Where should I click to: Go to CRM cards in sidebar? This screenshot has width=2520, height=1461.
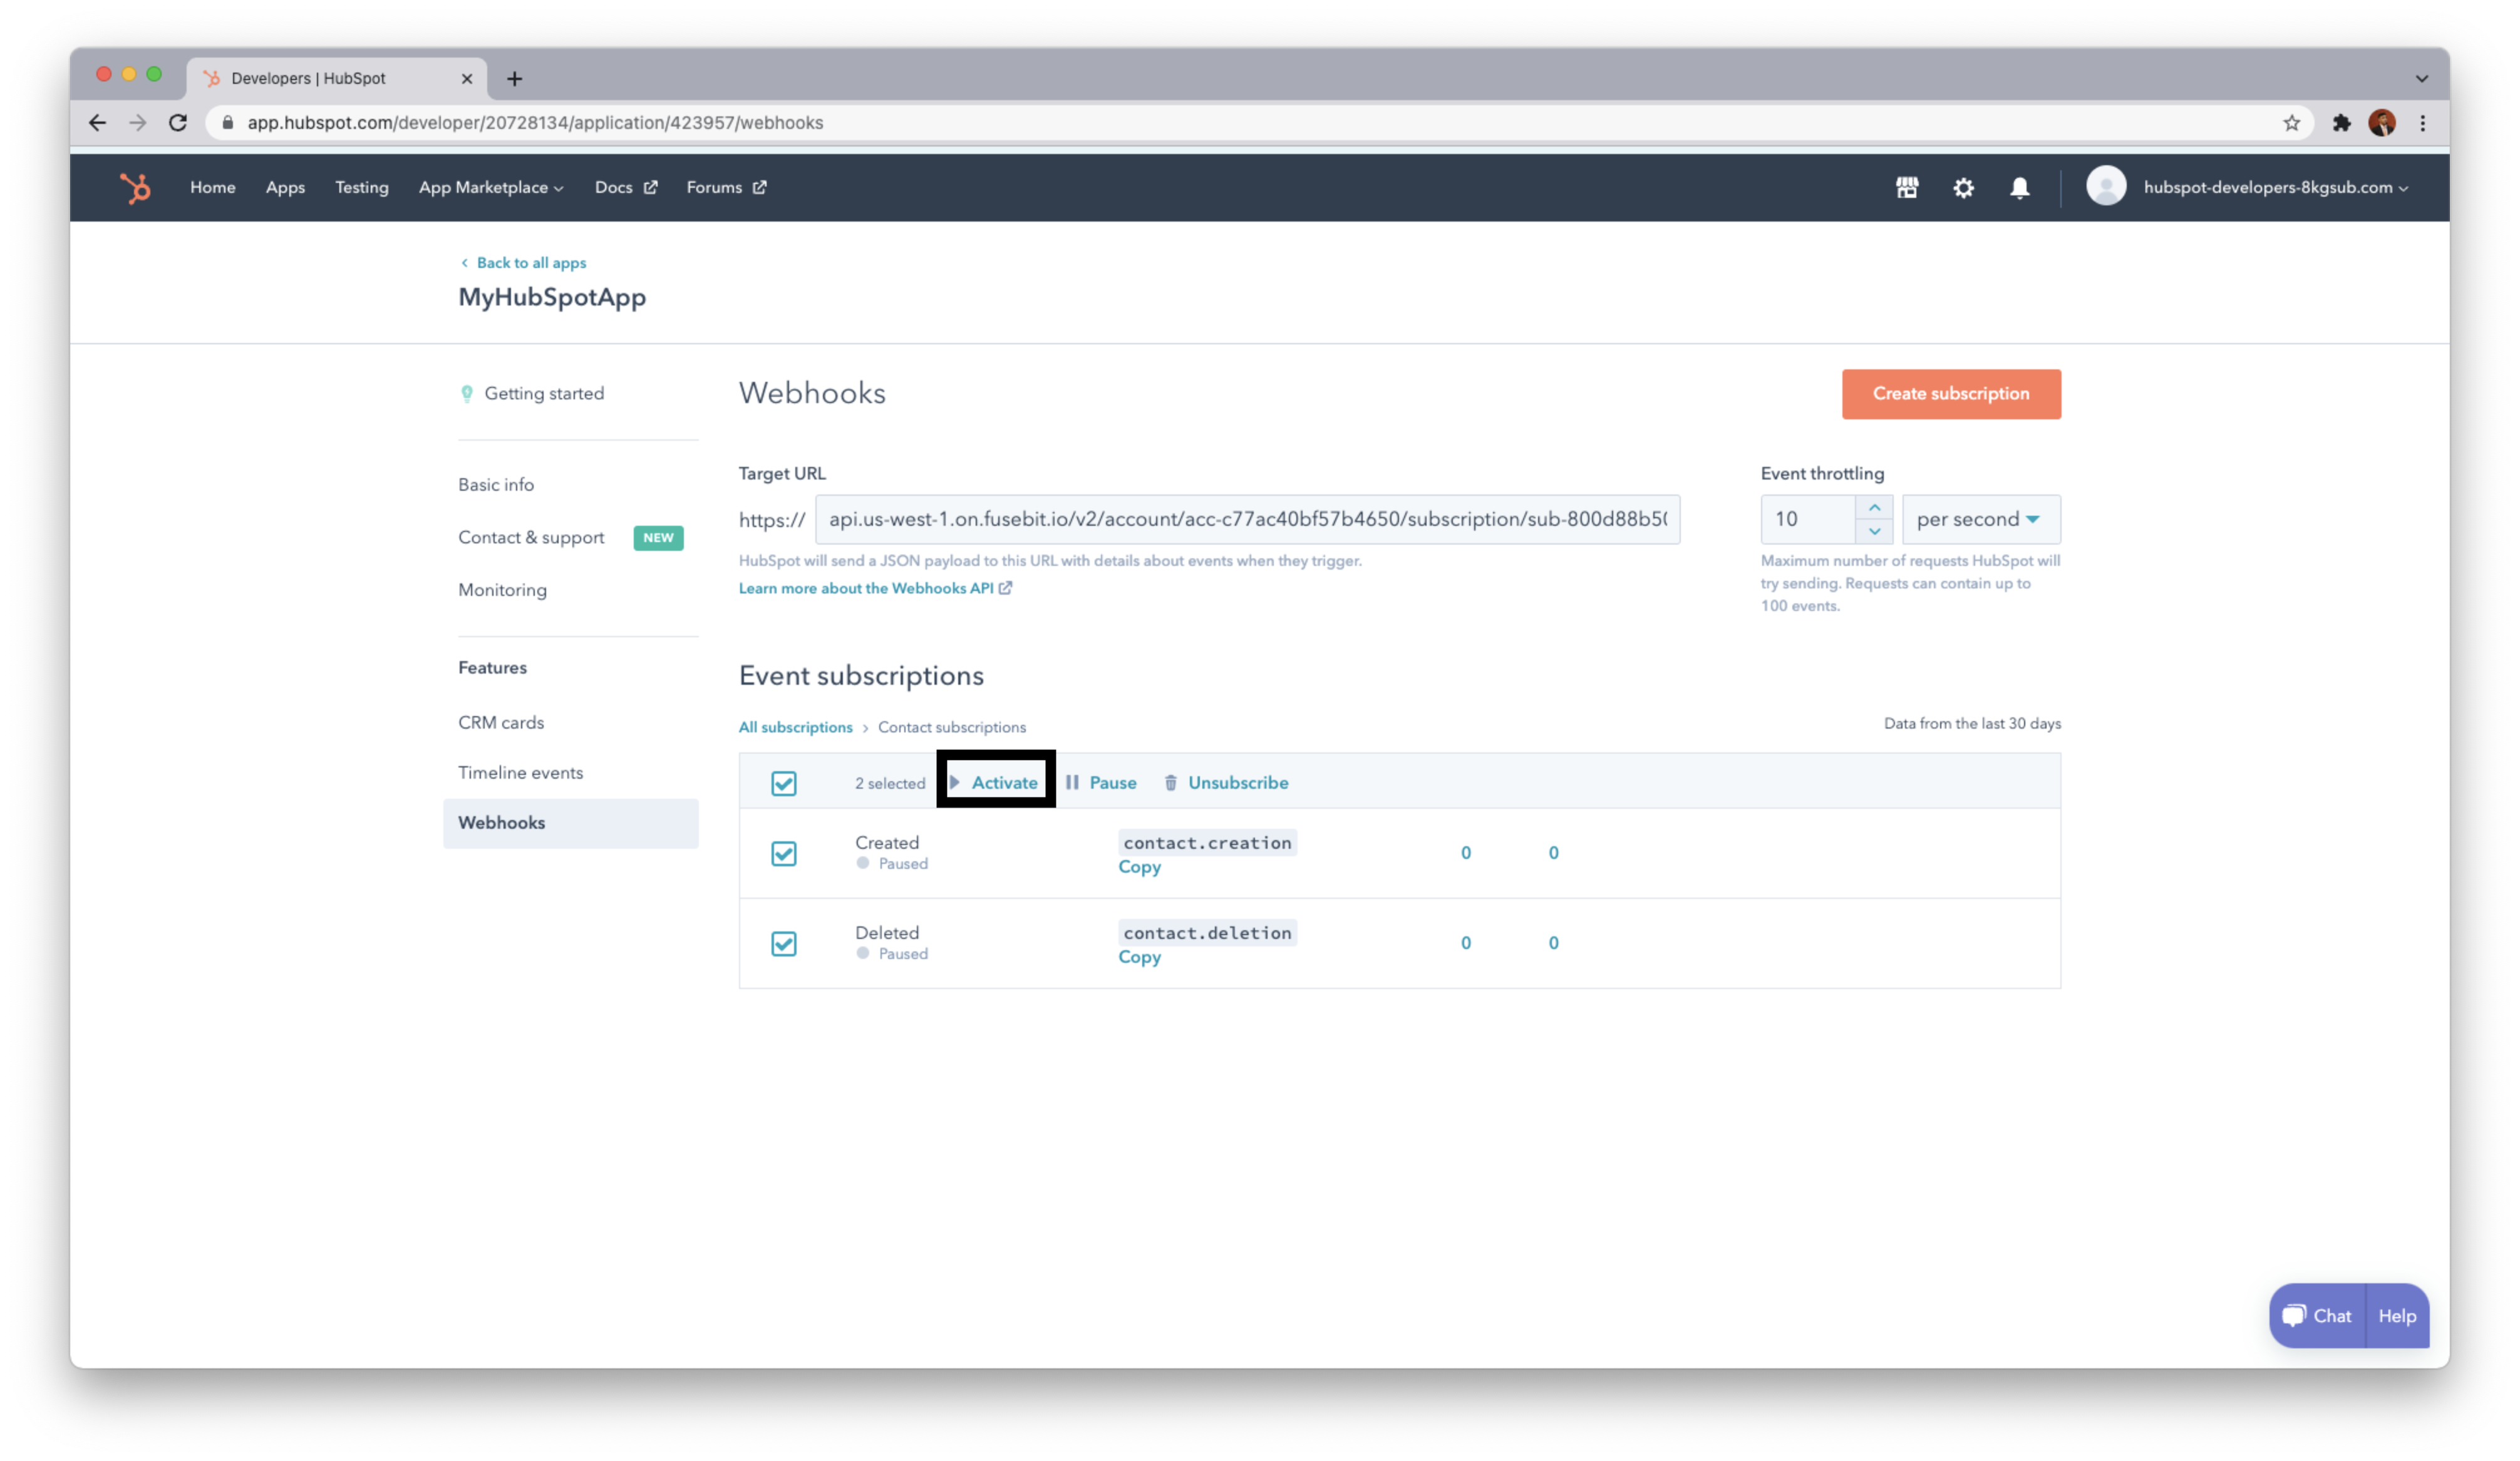(x=501, y=722)
